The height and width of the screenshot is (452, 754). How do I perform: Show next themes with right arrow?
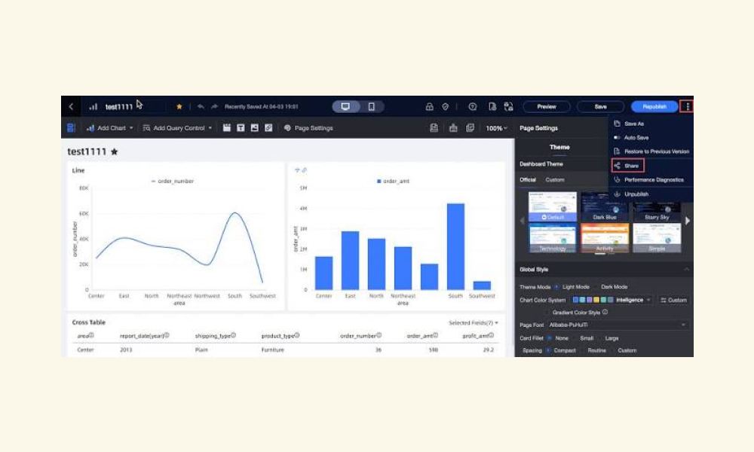[688, 221]
